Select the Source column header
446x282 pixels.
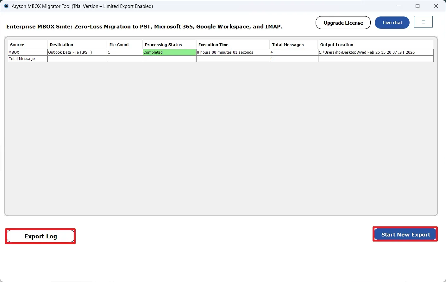coord(28,45)
